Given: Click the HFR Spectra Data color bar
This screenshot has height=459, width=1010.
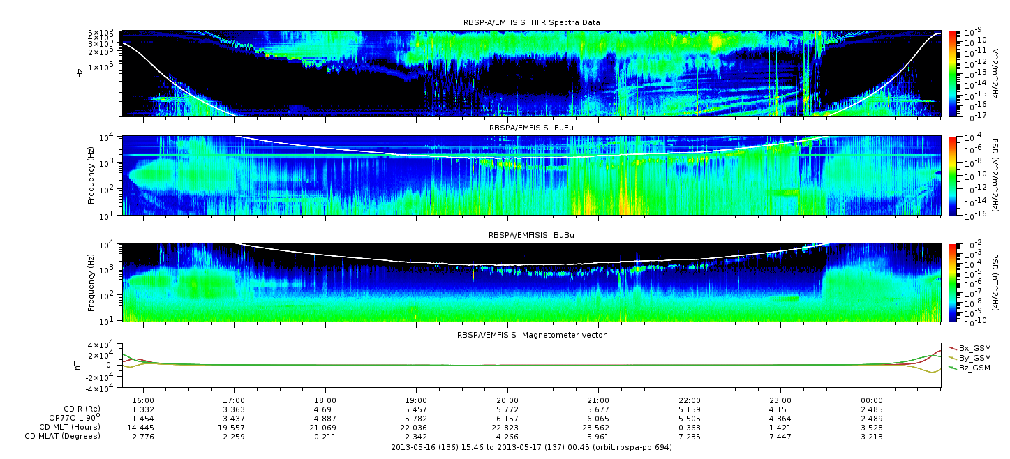Looking at the screenshot, I should tap(952, 73).
